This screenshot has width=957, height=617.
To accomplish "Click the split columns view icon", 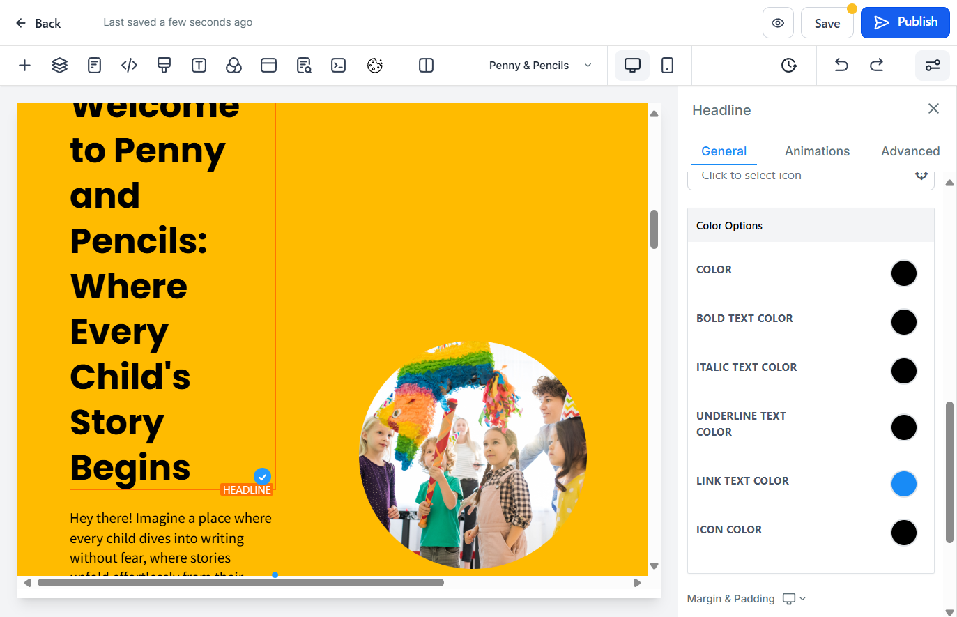I will (426, 66).
